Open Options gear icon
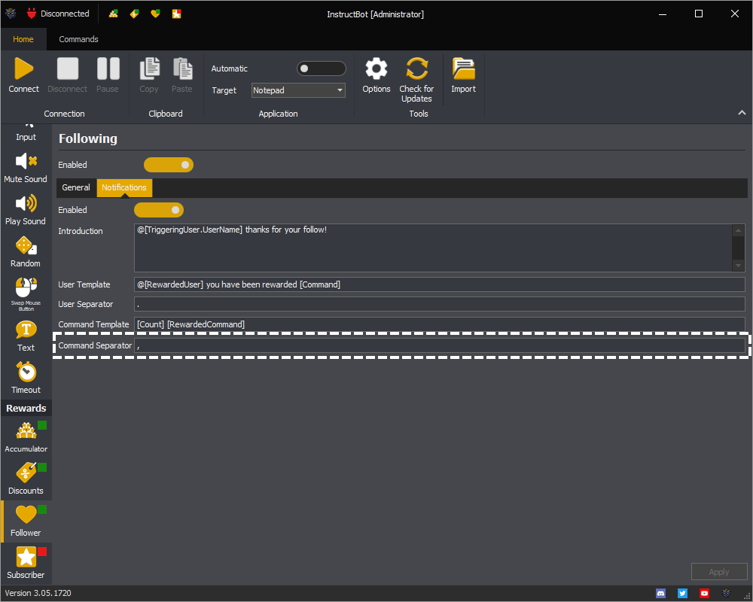 pos(376,68)
